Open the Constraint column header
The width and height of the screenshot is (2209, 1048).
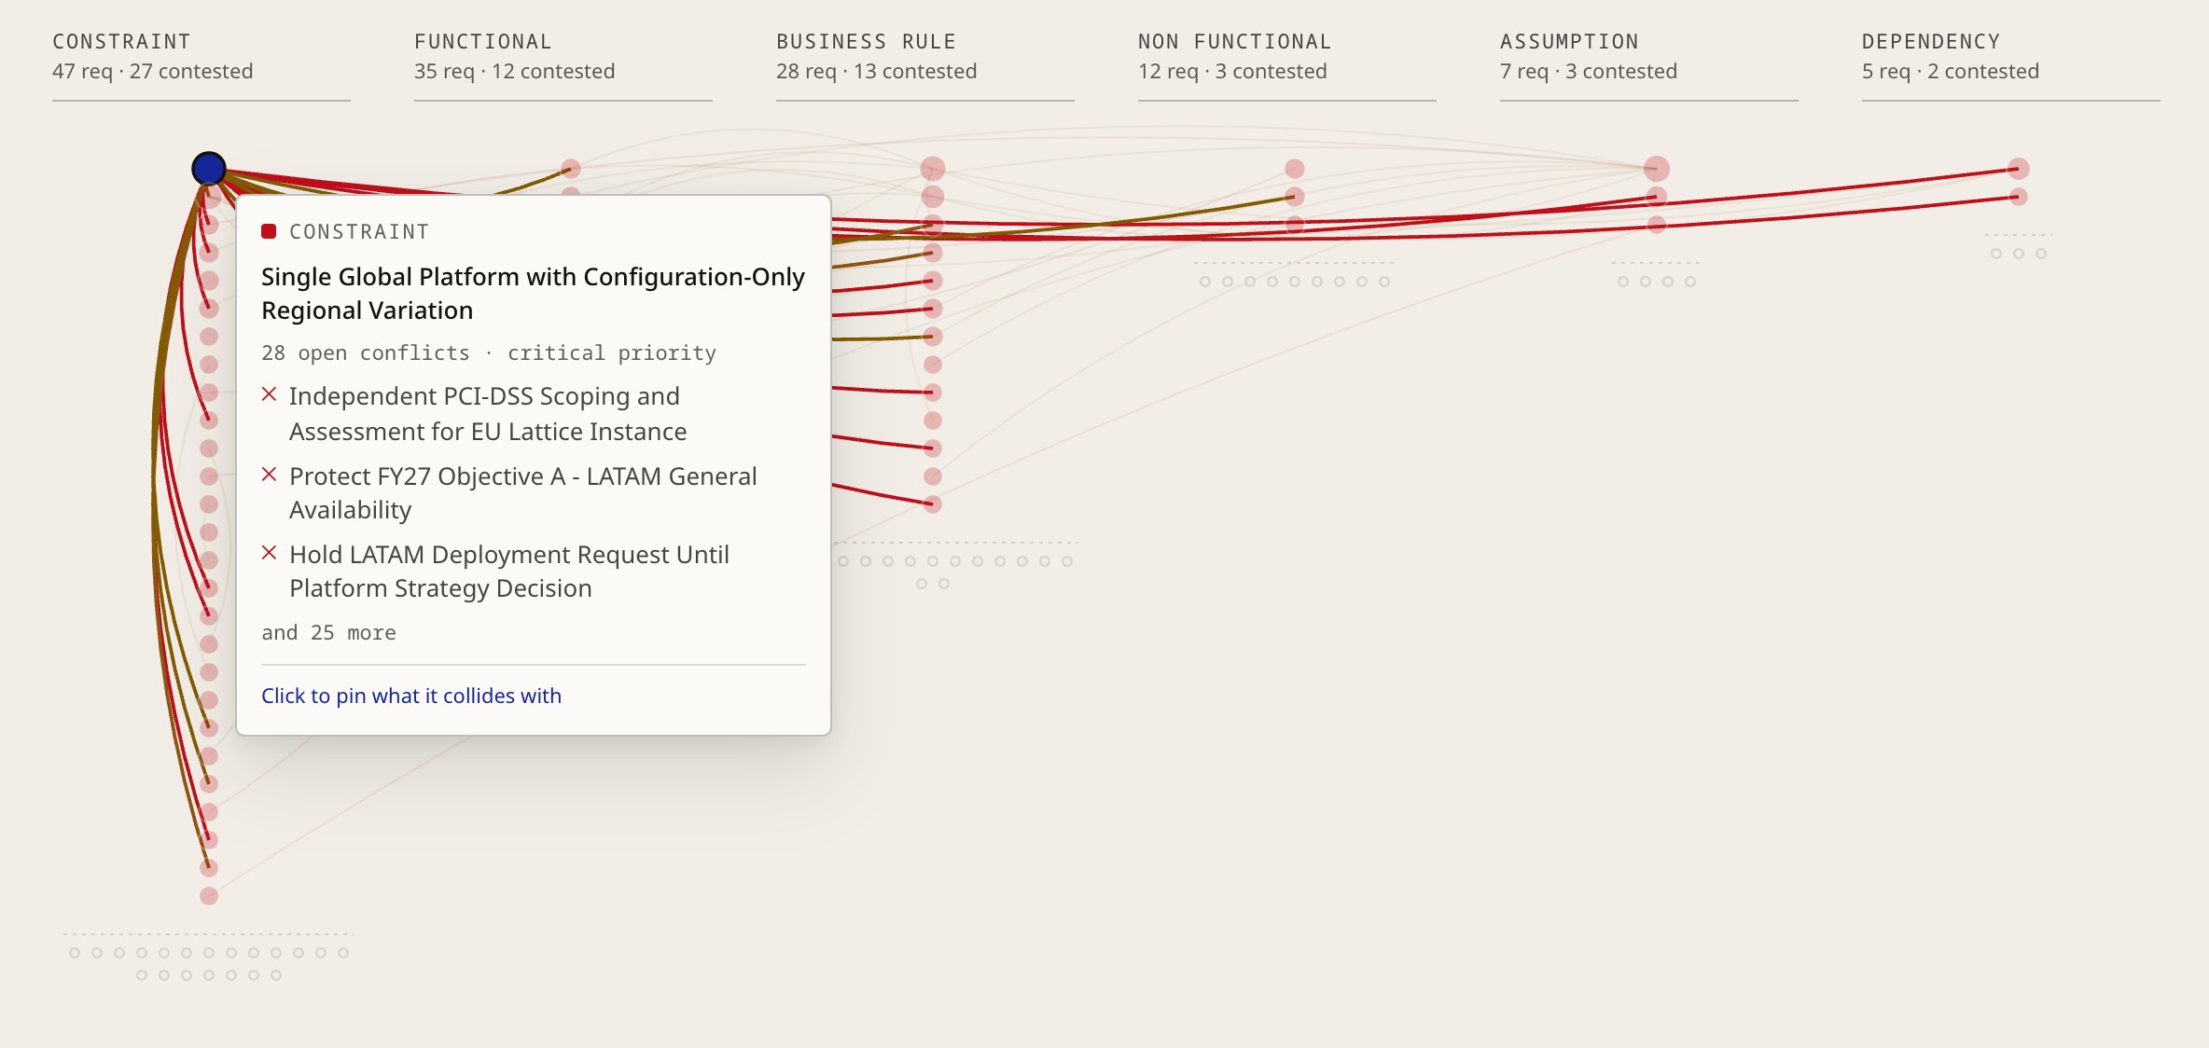[201, 57]
